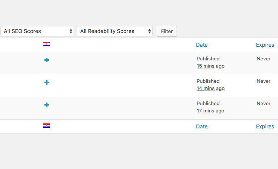Click Never in the second post row

(x=264, y=81)
